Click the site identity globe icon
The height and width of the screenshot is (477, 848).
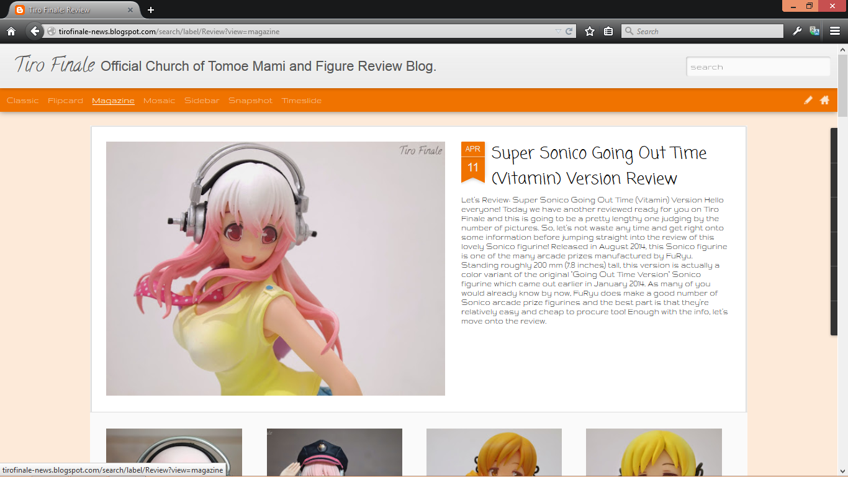52,31
